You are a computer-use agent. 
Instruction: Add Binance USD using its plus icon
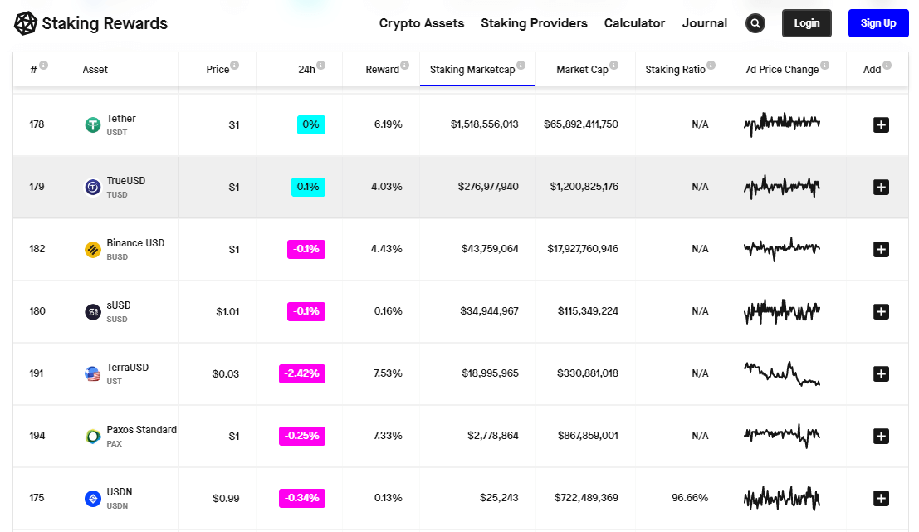click(881, 249)
